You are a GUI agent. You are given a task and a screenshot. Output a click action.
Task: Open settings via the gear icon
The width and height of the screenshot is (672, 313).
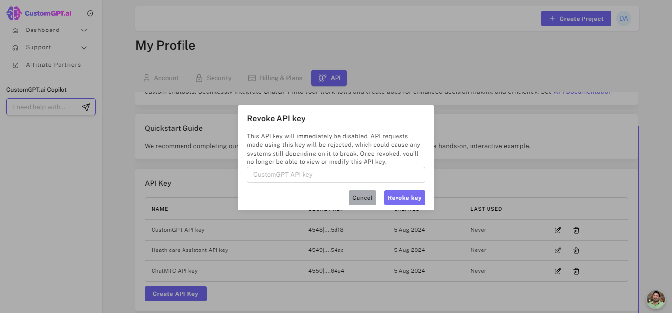[x=90, y=13]
